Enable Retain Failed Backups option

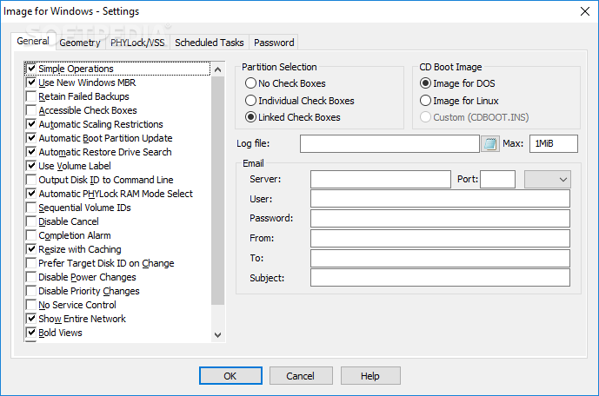pos(31,96)
